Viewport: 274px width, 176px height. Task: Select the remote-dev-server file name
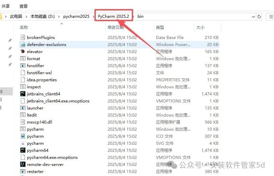45,164
